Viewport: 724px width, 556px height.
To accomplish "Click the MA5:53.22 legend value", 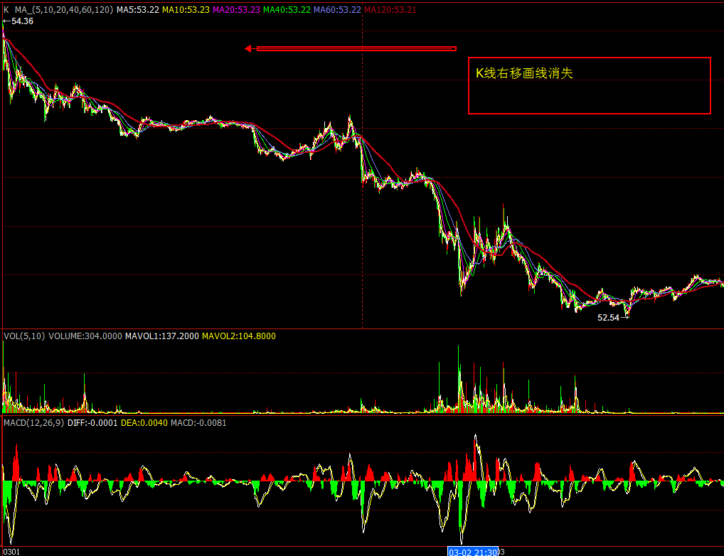I will [x=137, y=10].
